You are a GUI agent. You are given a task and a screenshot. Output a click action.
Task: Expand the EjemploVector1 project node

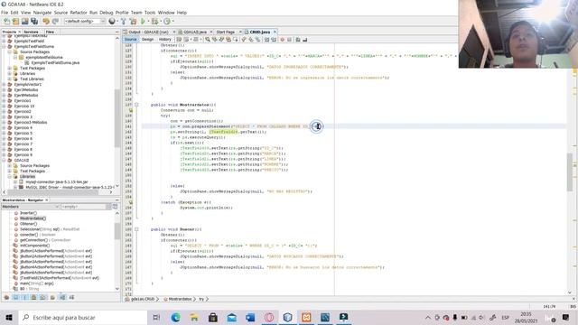4,84
